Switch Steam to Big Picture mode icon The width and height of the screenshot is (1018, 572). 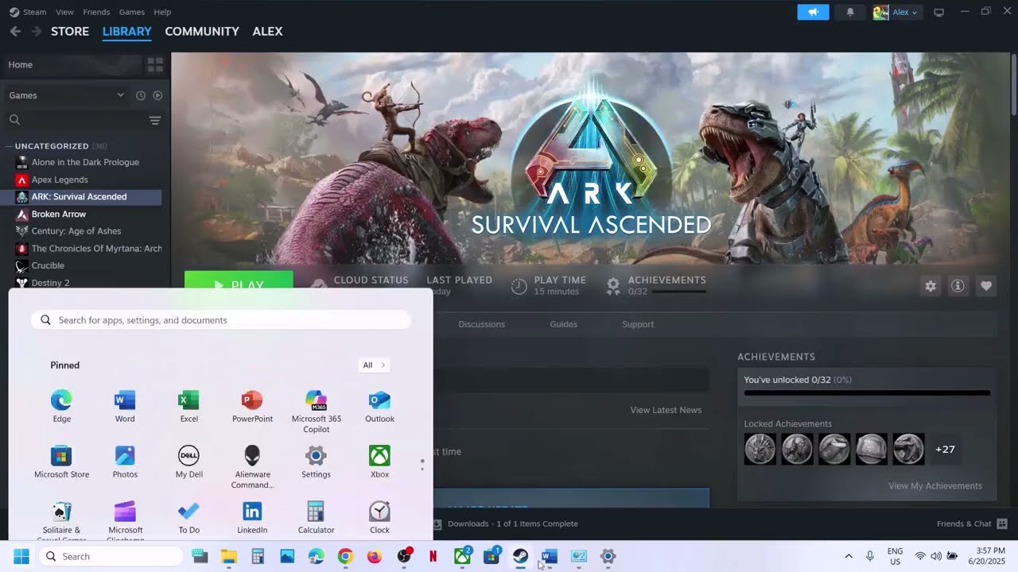point(938,12)
